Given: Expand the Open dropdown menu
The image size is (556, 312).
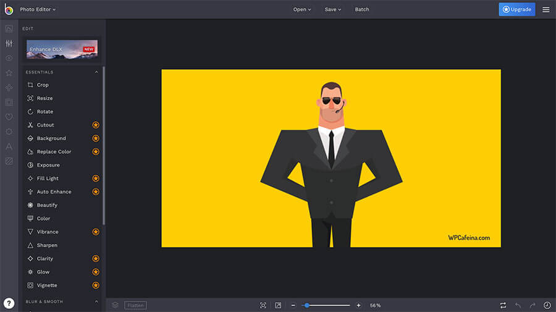Looking at the screenshot, I should click(x=302, y=9).
